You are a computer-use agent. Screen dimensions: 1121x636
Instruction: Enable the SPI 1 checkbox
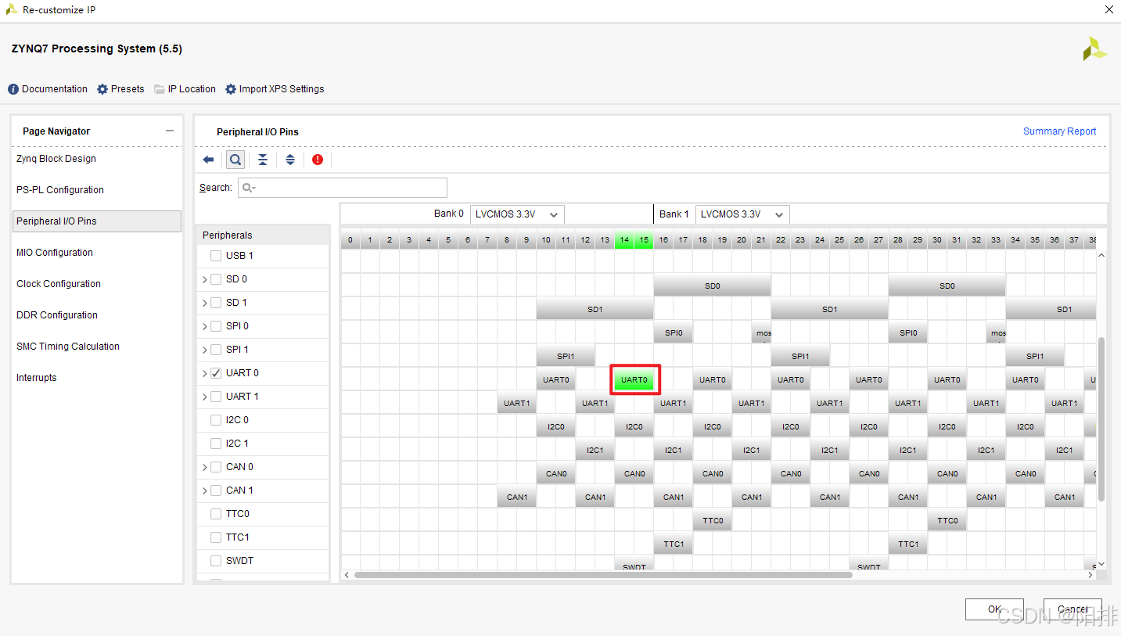[216, 350]
